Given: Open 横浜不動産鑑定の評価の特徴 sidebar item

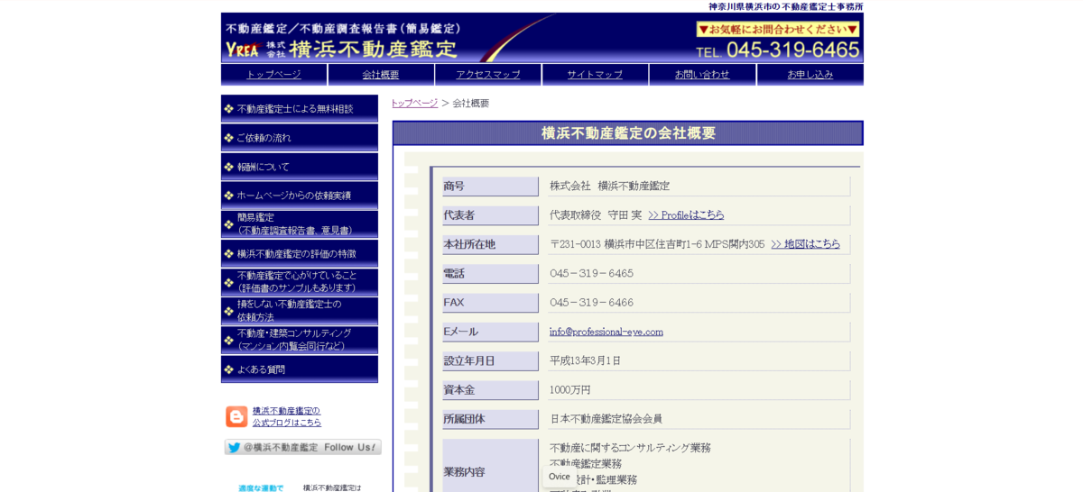Looking at the screenshot, I should click(x=300, y=253).
